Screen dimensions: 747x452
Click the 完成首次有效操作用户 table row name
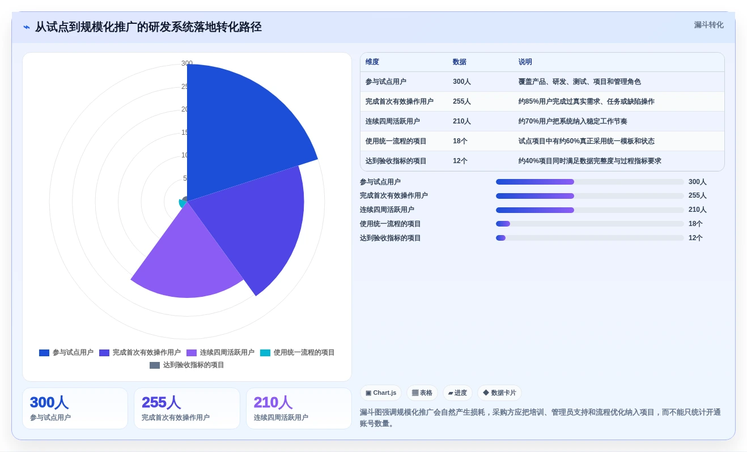[x=400, y=102]
